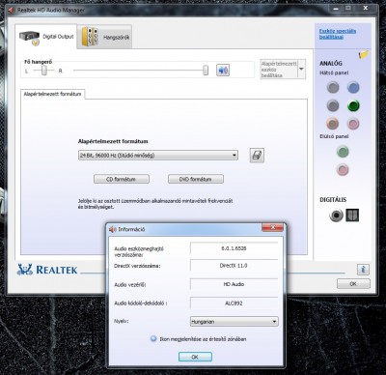386x375 pixels.
Task: Click the DIGITÁLIS section heading
Action: coord(333,200)
